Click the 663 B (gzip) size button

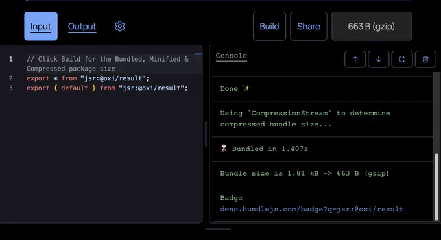tap(372, 26)
